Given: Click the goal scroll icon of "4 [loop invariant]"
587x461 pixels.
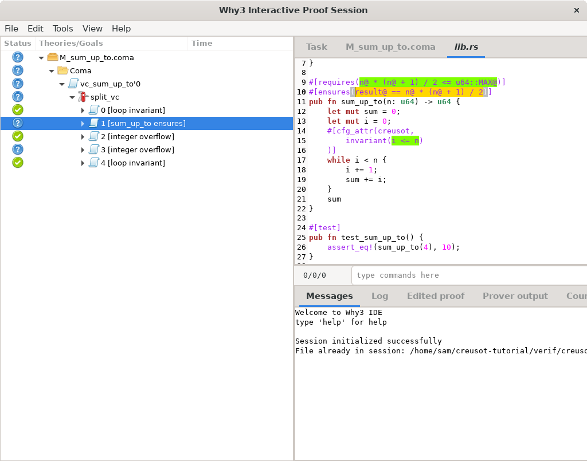Looking at the screenshot, I should [x=93, y=163].
